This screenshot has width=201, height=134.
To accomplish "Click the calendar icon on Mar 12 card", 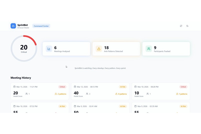I will 75,87.
